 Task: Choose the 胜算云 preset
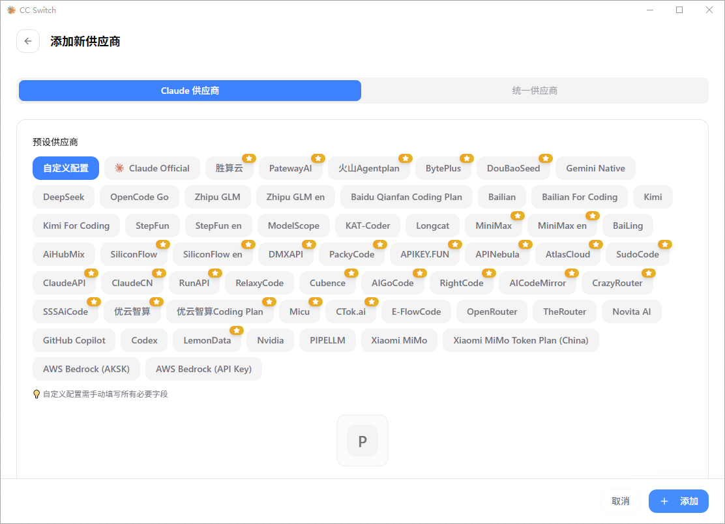pos(229,168)
